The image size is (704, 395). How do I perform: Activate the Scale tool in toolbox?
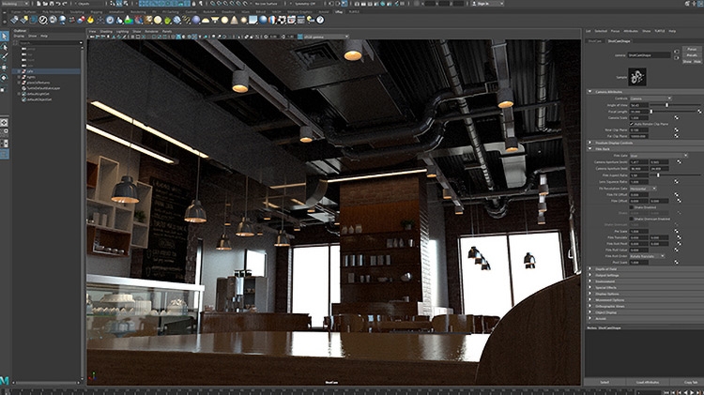[x=4, y=89]
